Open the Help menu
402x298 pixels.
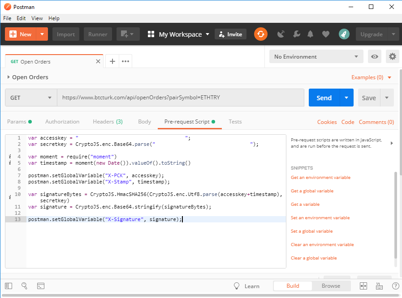(54, 18)
